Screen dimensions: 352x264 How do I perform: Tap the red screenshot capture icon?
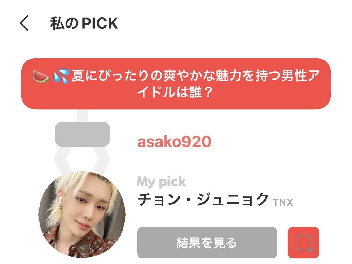tap(303, 243)
